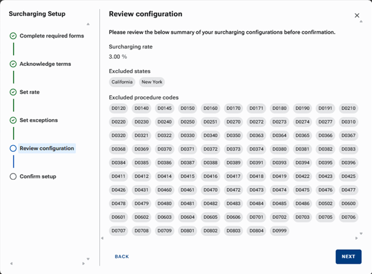The width and height of the screenshot is (372, 274).
Task: Go to the Set exceptions step
Action: pos(39,120)
